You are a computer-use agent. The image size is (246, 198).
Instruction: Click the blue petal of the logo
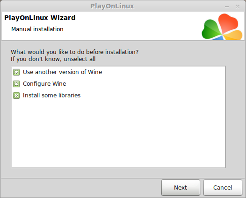218,38
